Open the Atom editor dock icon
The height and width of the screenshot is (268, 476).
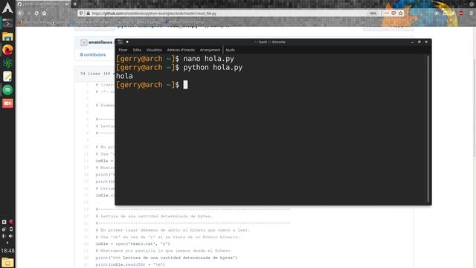[7, 63]
